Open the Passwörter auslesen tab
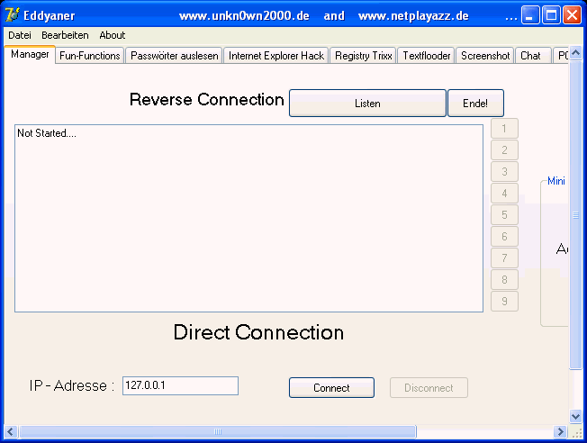Viewport: 587px width, 443px height. (x=174, y=56)
